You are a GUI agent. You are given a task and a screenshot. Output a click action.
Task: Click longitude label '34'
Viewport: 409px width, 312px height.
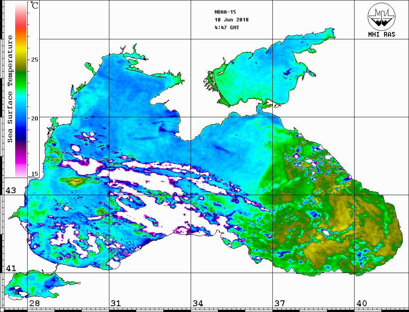pos(198,303)
